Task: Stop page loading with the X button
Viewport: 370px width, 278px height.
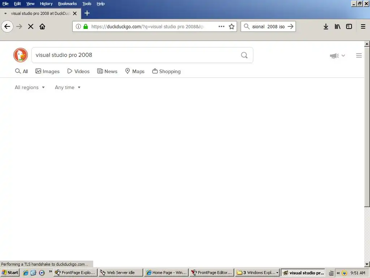Action: click(x=31, y=26)
